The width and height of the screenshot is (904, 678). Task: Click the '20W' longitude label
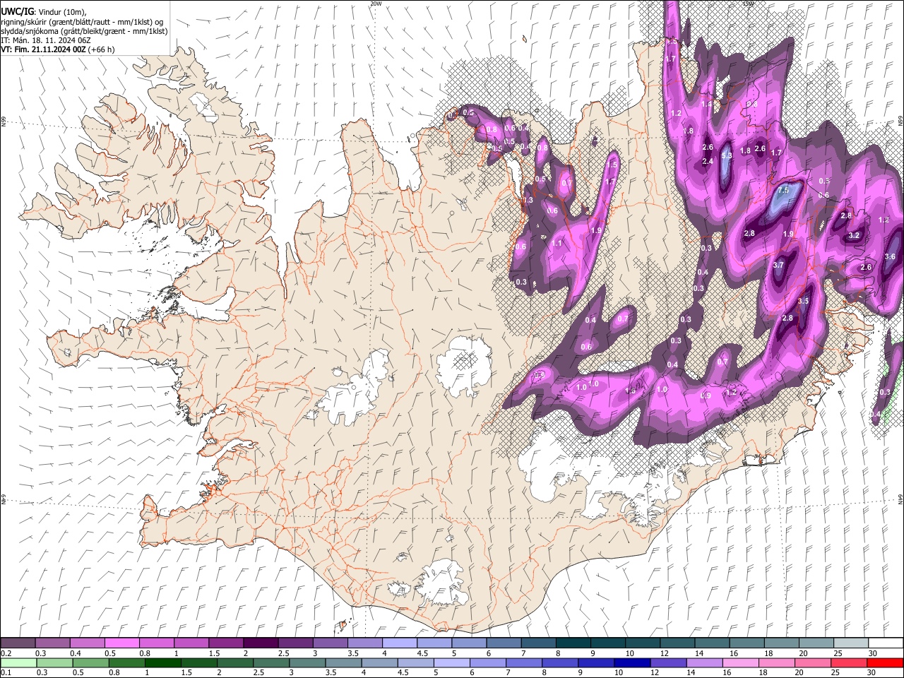point(376,4)
